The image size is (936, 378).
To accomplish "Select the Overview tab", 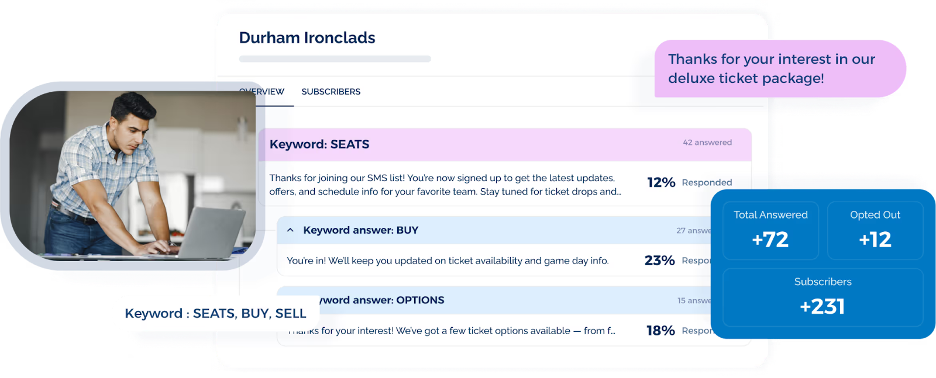I will (x=261, y=91).
